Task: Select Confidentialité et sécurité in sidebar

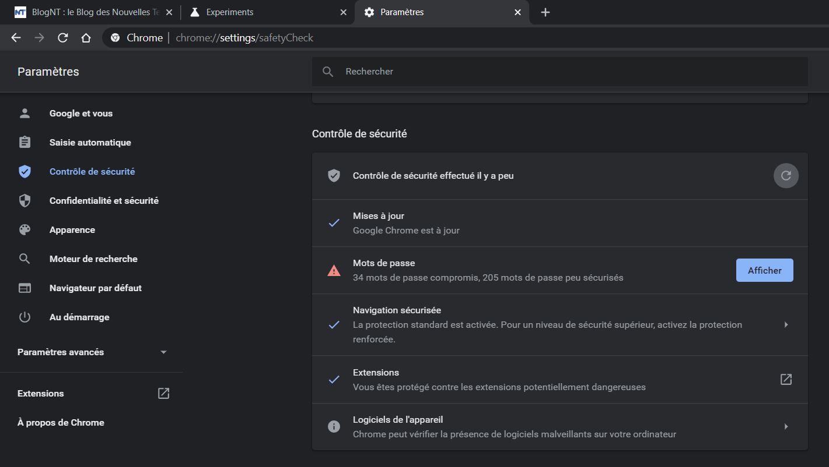Action: point(104,201)
